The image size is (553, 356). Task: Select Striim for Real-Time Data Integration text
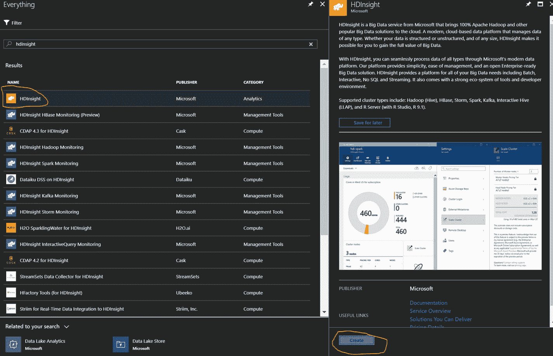point(72,309)
